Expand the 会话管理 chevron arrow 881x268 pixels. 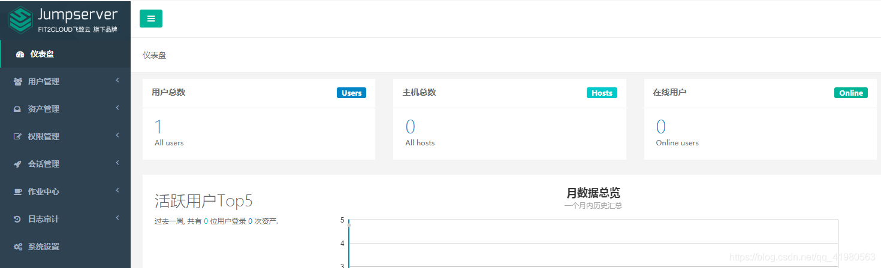pyautogui.click(x=117, y=163)
